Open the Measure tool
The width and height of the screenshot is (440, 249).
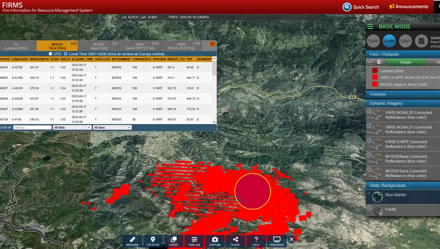(132, 241)
